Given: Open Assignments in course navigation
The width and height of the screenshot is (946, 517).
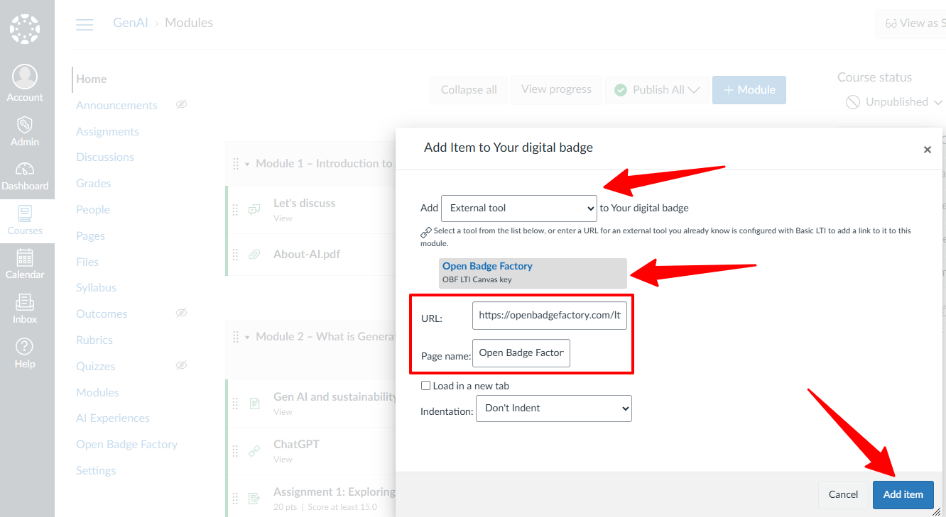Looking at the screenshot, I should pos(107,132).
